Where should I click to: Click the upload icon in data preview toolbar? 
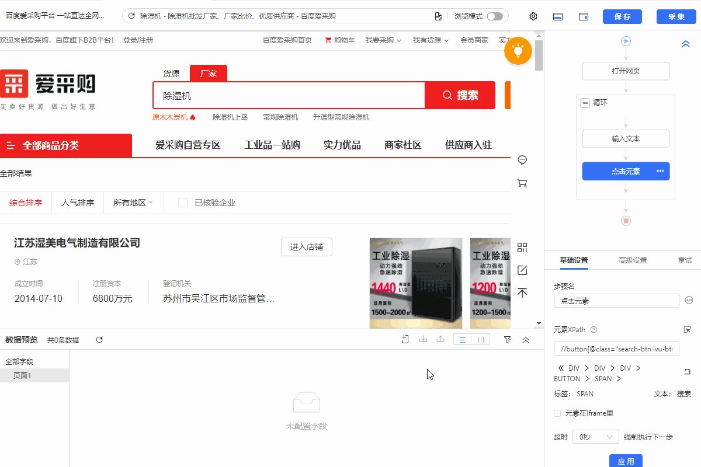click(441, 340)
